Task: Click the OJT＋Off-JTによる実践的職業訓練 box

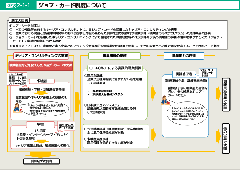Action: (115, 67)
